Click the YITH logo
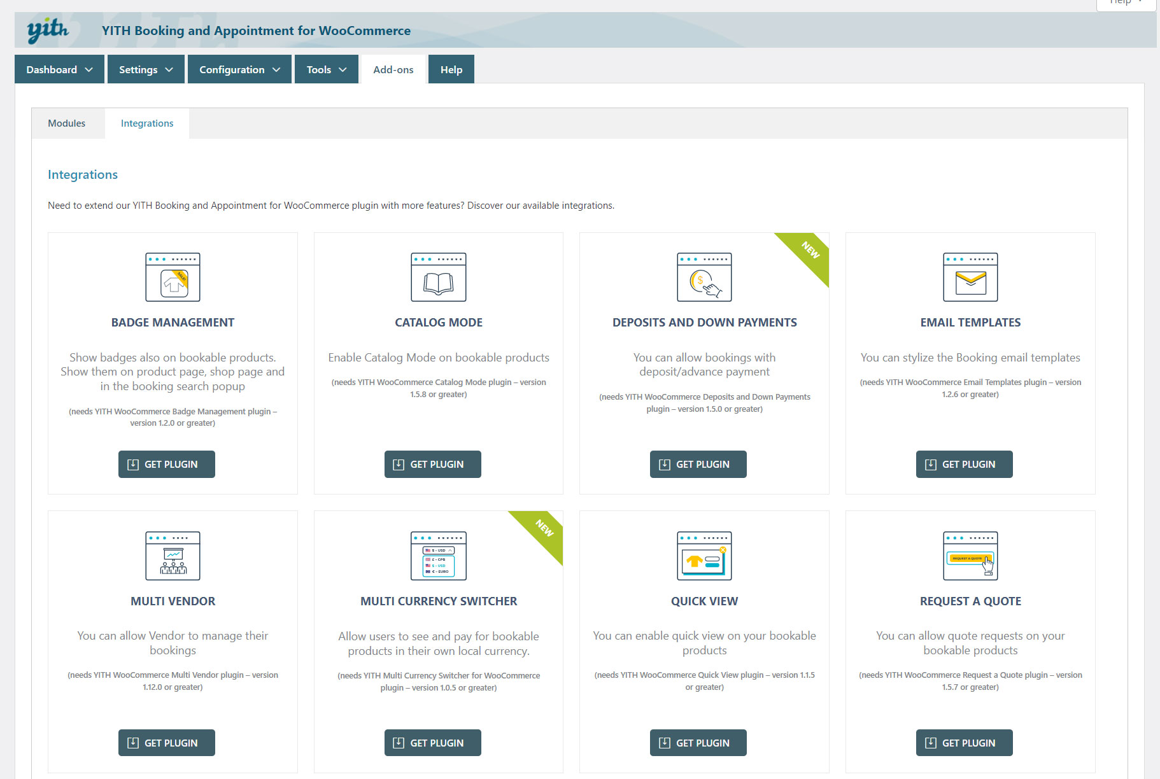 pyautogui.click(x=48, y=30)
